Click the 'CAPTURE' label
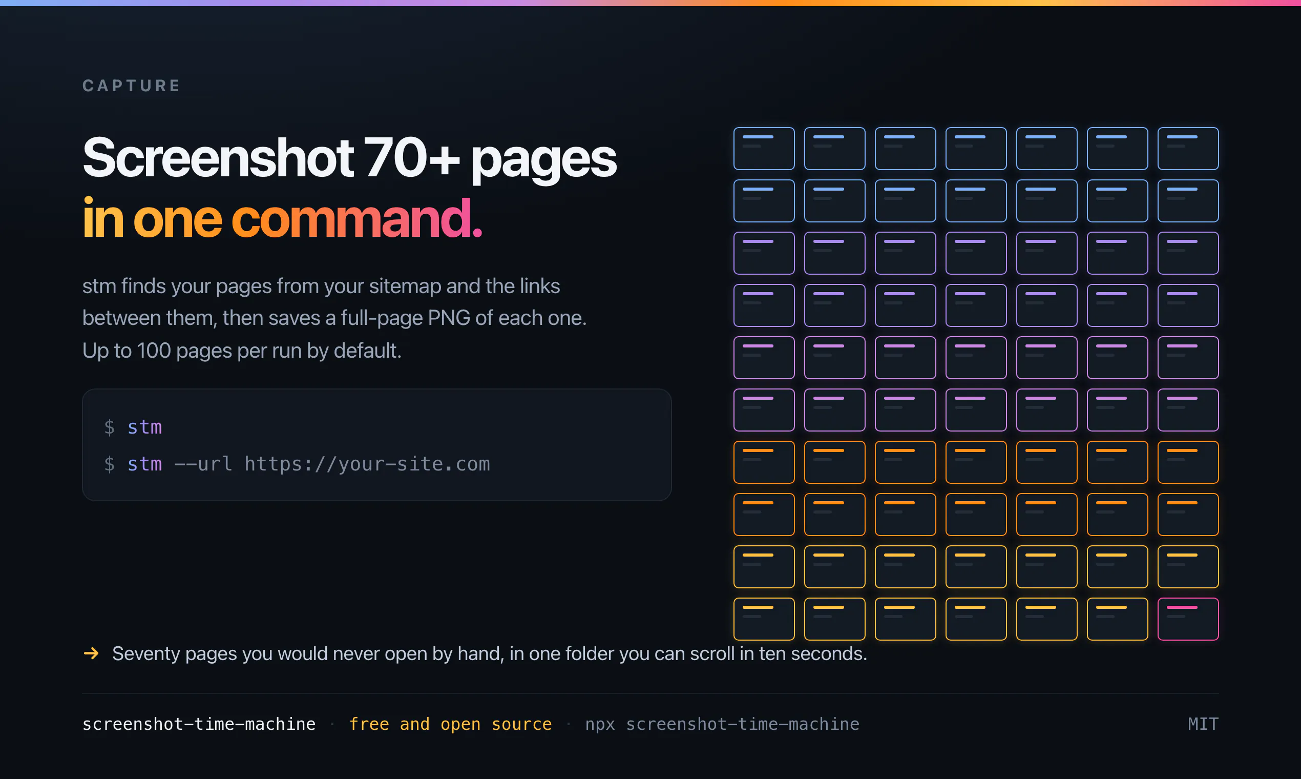Image resolution: width=1301 pixels, height=779 pixels. (132, 86)
